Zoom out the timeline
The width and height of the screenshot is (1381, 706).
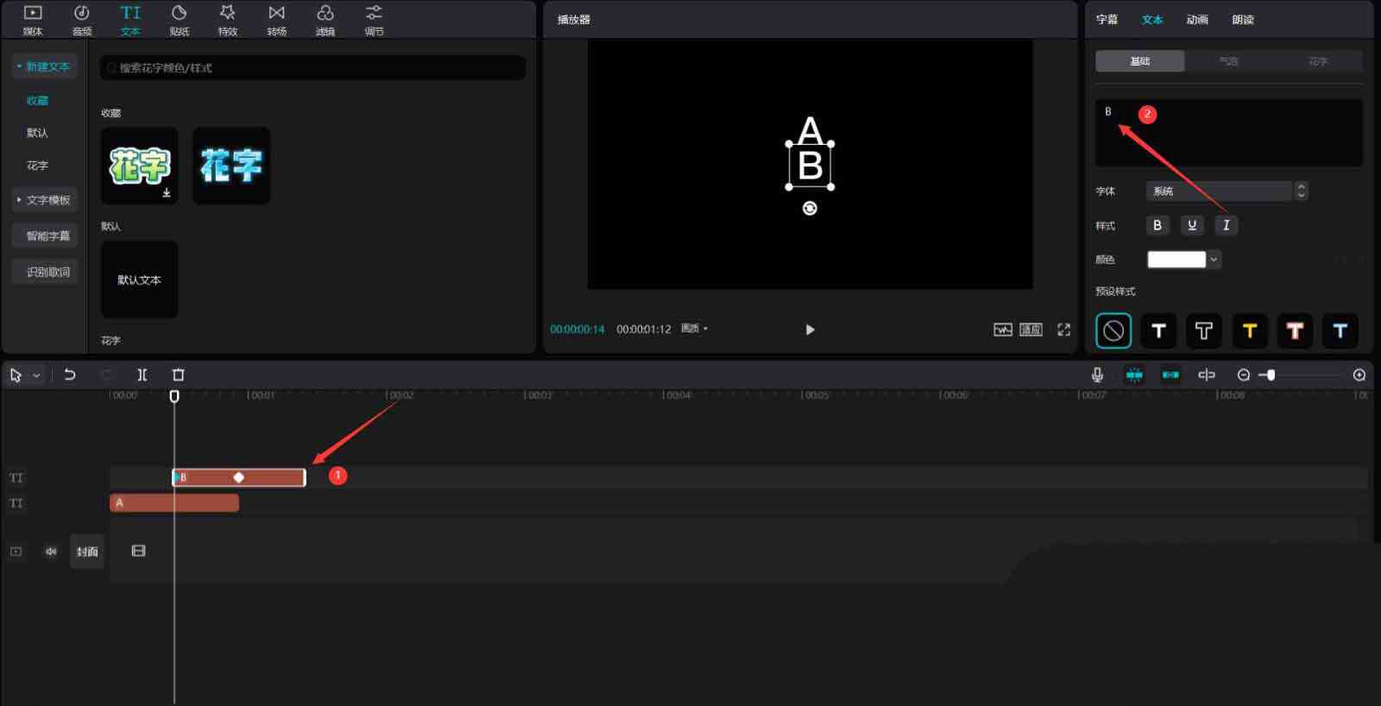(x=1244, y=375)
